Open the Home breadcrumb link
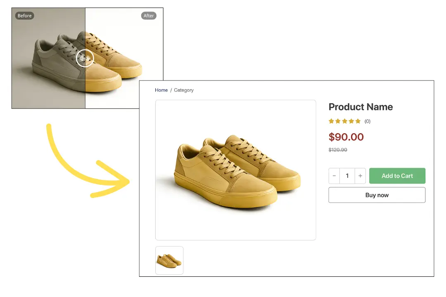This screenshot has height=297, width=446. tap(161, 90)
